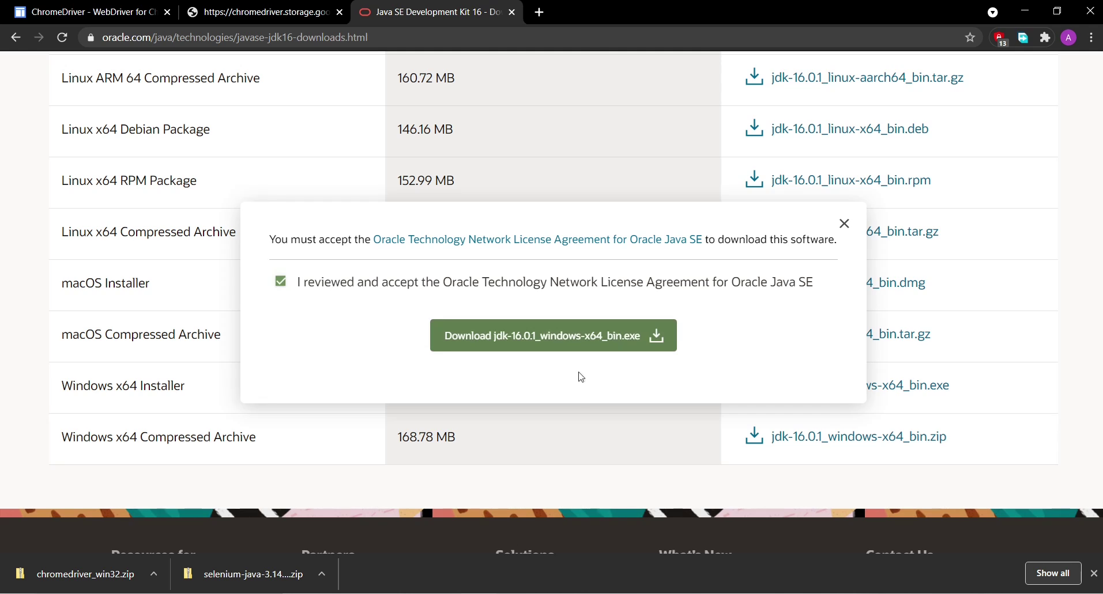The image size is (1103, 594).
Task: Bookmark this page with star icon
Action: [971, 38]
